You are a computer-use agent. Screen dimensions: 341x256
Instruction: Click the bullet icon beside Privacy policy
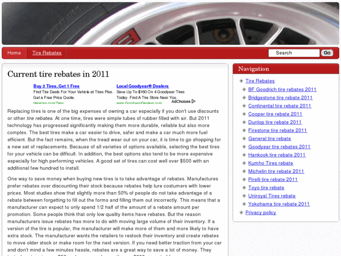241,212
